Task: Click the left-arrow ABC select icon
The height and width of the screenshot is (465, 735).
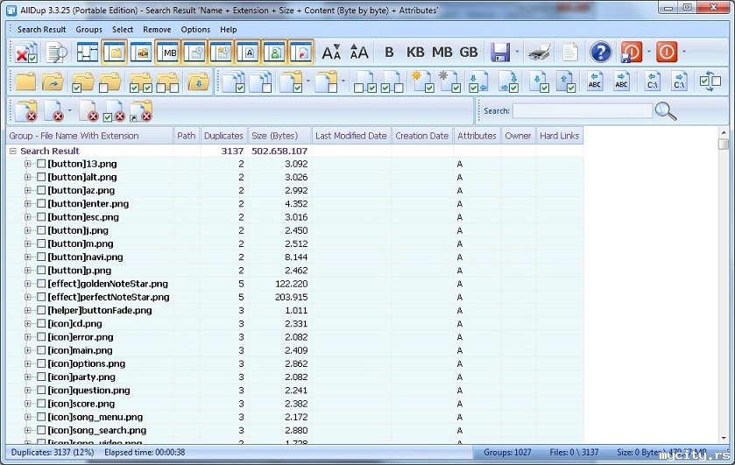Action: tap(594, 81)
